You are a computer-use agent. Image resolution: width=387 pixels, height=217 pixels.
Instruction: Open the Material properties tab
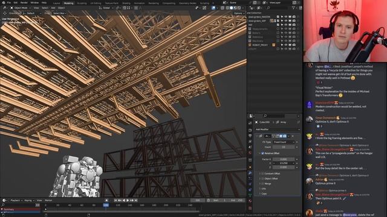tap(250, 201)
